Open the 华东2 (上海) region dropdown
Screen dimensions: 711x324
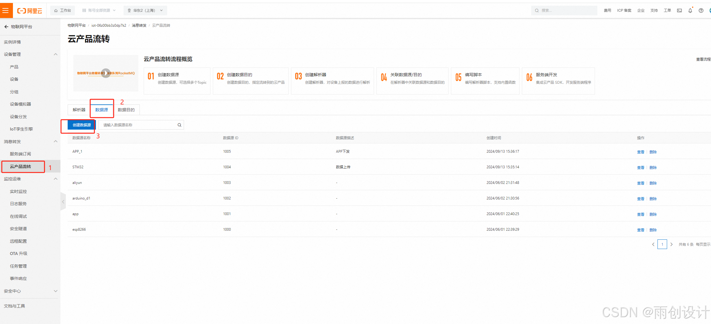coord(145,10)
